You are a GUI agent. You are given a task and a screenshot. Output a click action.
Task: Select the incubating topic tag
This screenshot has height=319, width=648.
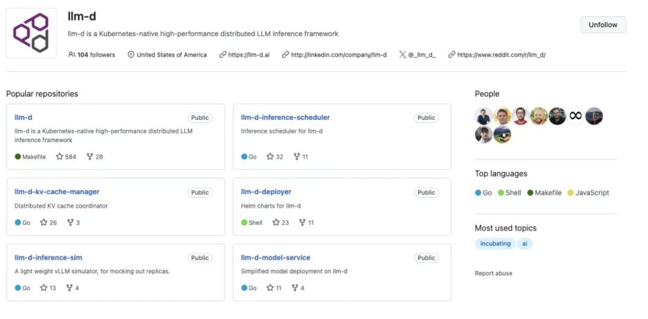click(x=495, y=243)
